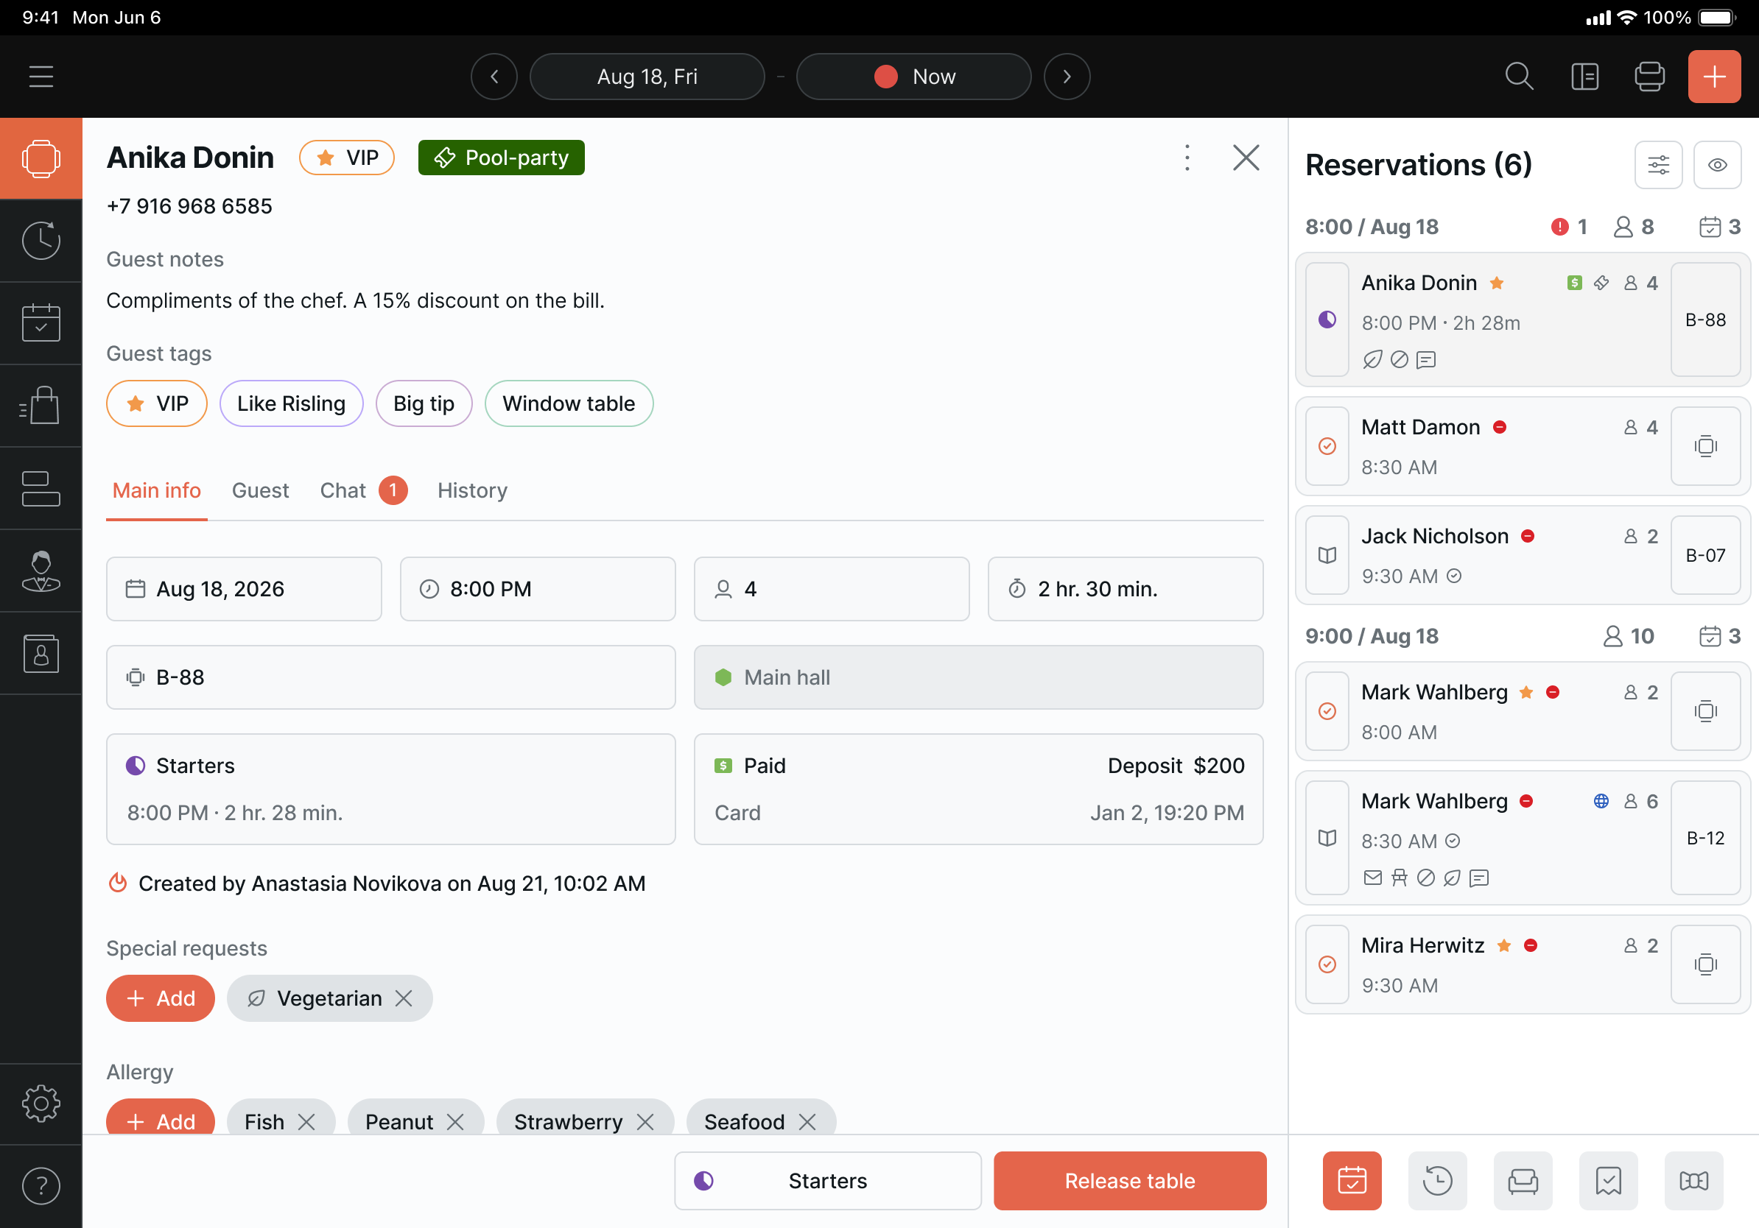Open floor map icon in bottom bar
This screenshot has width=1759, height=1228.
[x=1694, y=1181]
